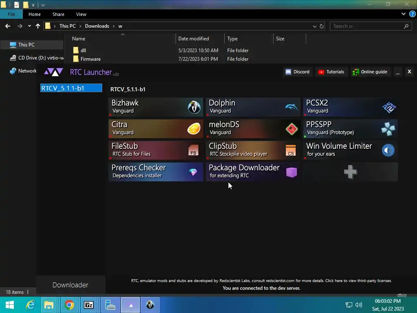Open the File menu in Explorer

click(x=11, y=14)
